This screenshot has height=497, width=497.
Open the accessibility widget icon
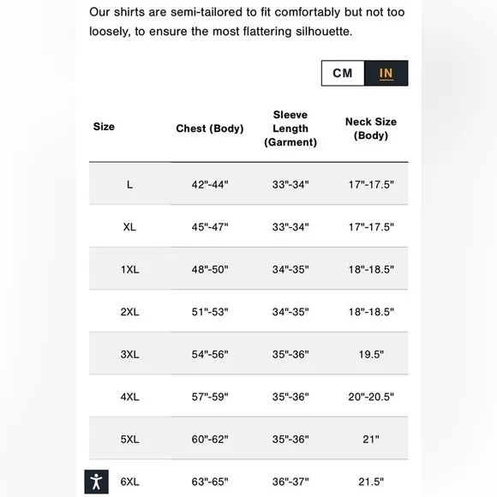point(96,482)
